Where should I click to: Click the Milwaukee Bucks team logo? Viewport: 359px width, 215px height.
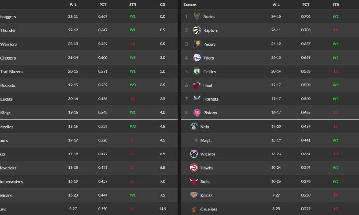[x=197, y=16]
